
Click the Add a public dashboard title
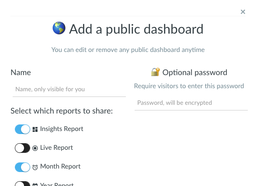(136, 29)
